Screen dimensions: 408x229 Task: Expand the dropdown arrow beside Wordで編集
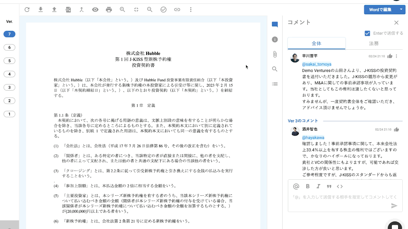(x=401, y=9)
